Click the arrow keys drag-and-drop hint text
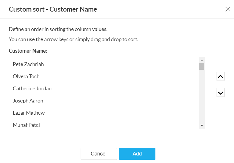234x163 pixels. (x=73, y=39)
